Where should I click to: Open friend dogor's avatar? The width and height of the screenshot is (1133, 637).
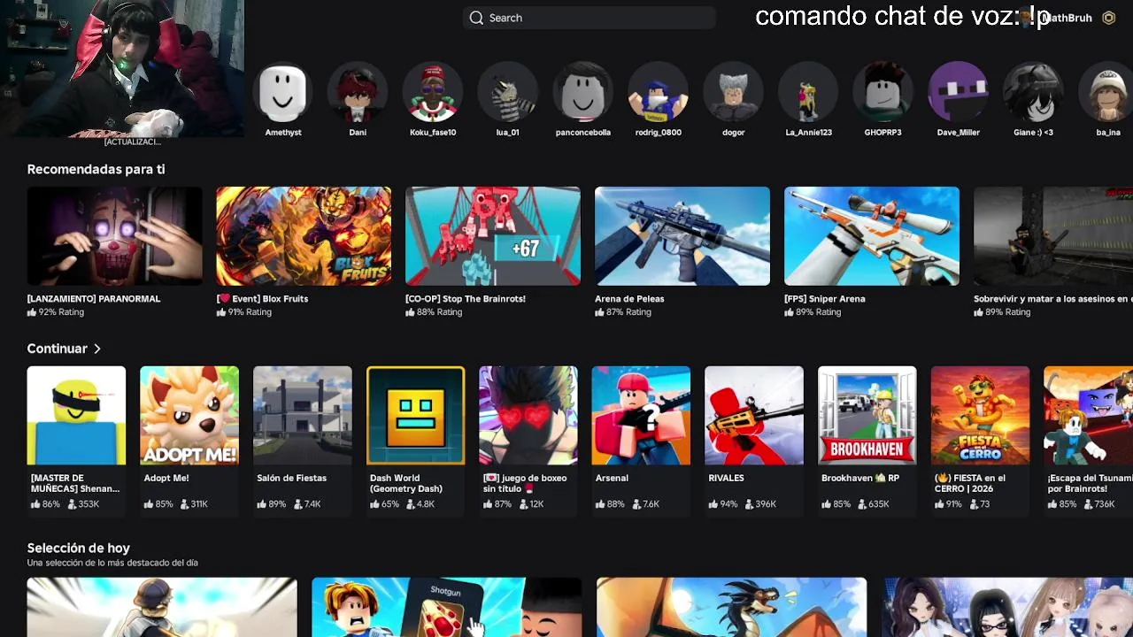point(734,92)
